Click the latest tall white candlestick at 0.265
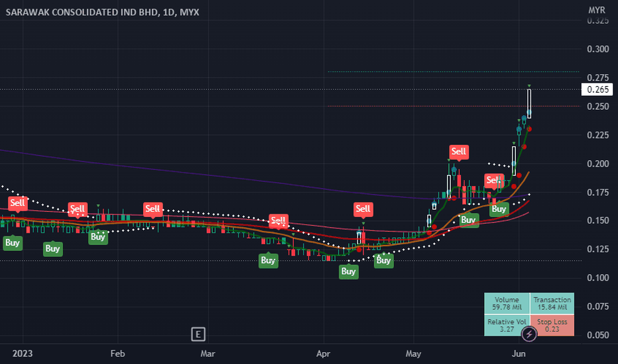 tap(529, 103)
